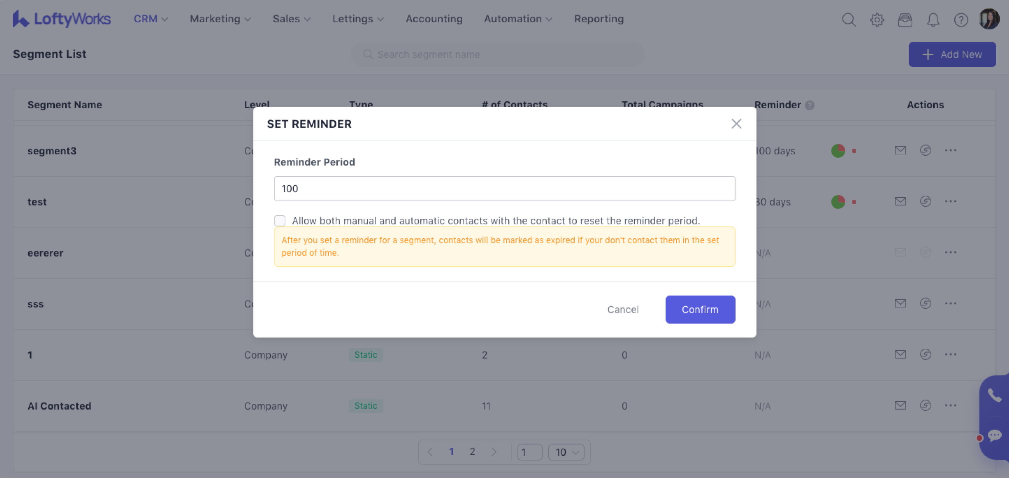The width and height of the screenshot is (1009, 478).
Task: Open the Accounting menu item
Action: click(434, 19)
